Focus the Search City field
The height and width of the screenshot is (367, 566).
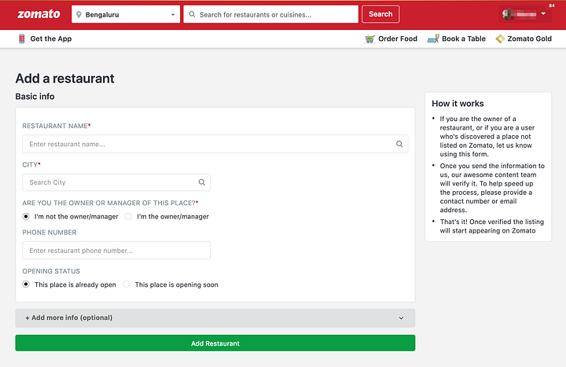pos(116,182)
